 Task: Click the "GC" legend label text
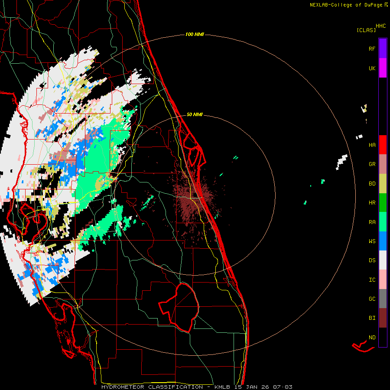point(372,299)
